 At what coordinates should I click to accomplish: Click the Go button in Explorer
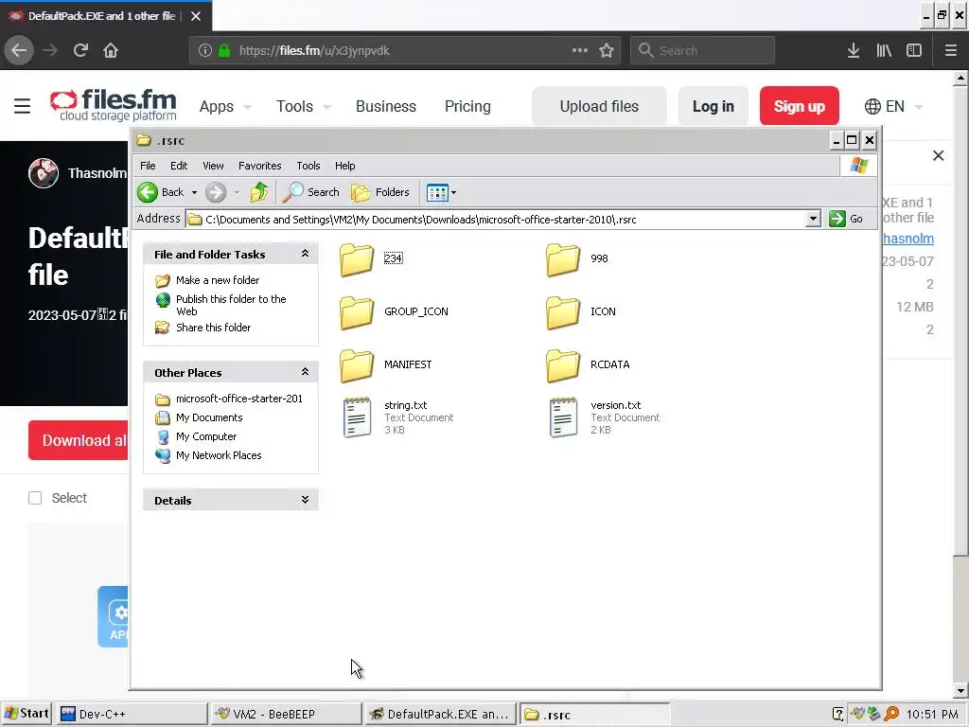847,219
